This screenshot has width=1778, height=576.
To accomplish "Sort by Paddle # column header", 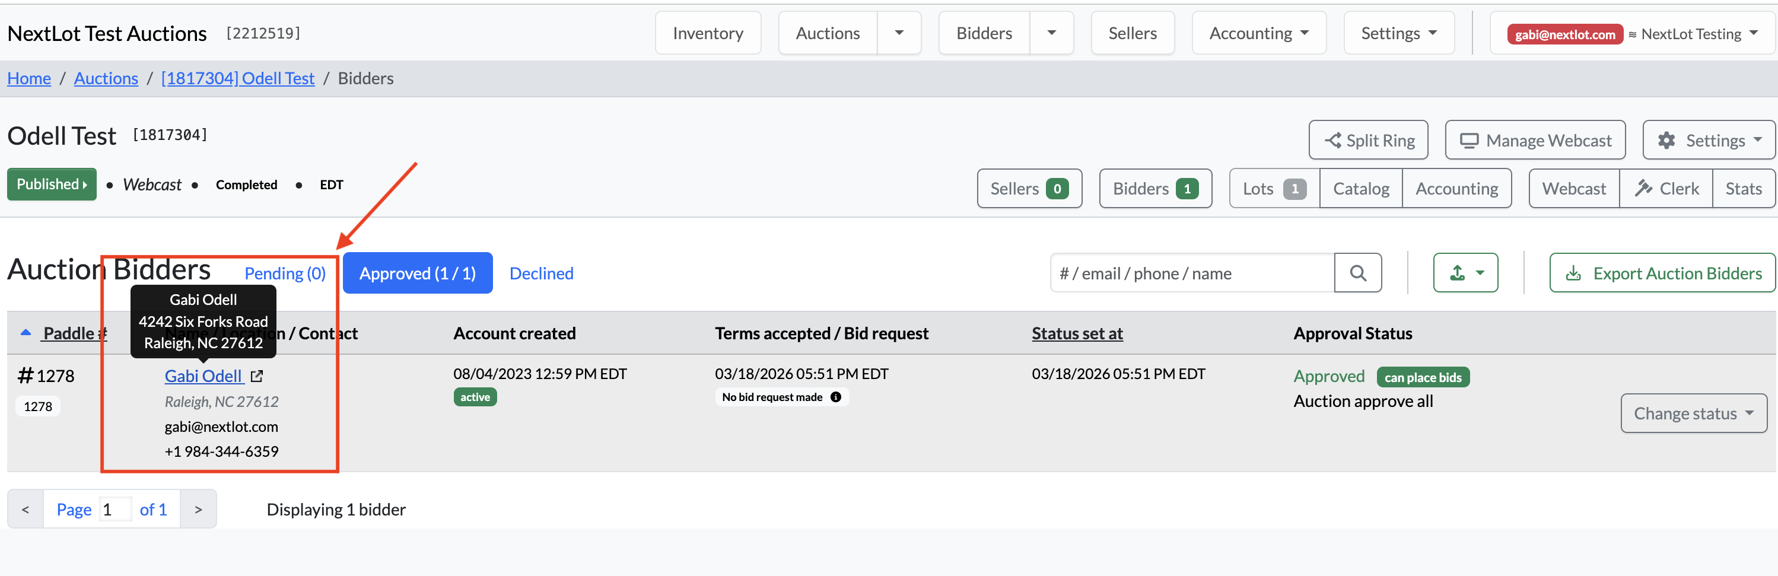I will click(74, 333).
